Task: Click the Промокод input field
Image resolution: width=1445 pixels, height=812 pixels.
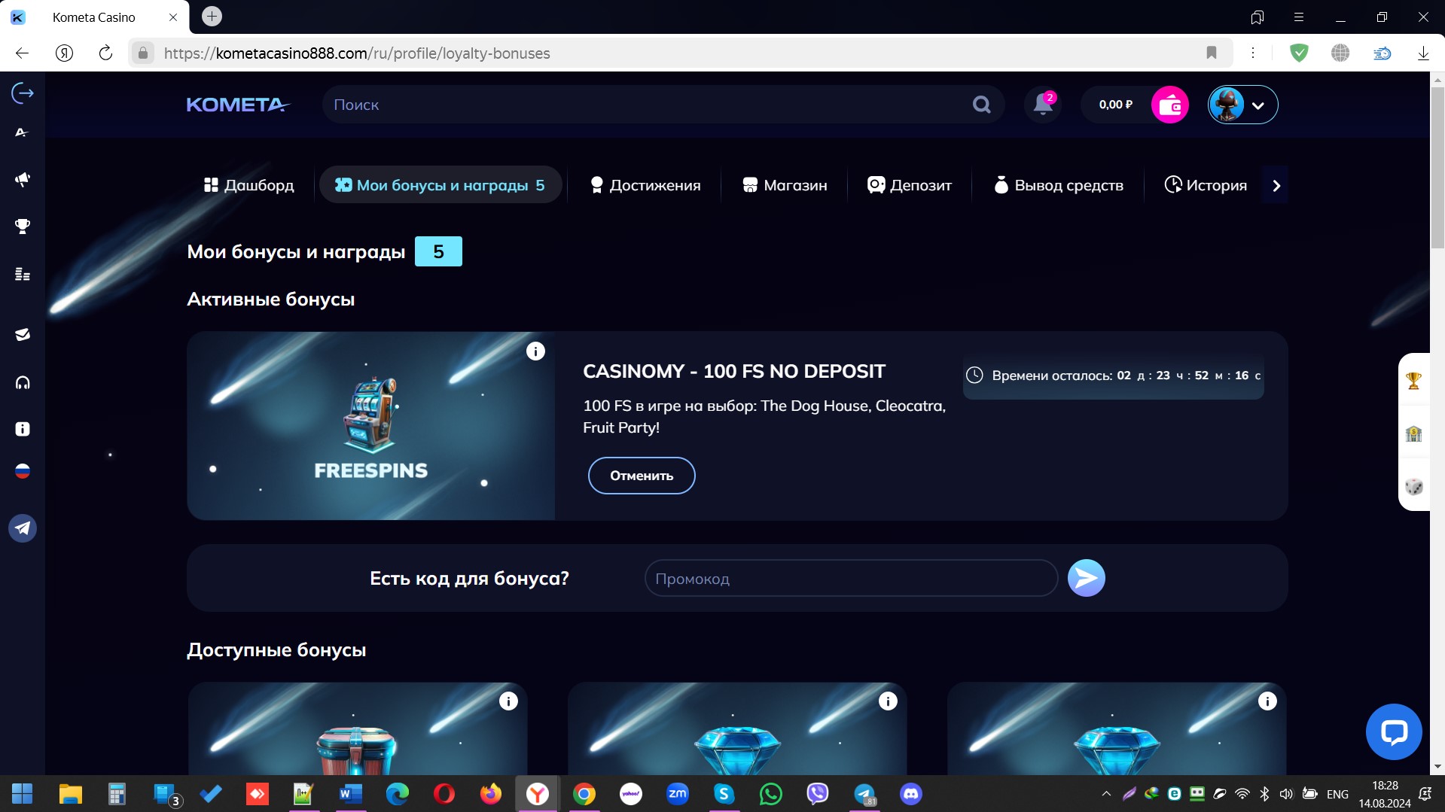Action: pyautogui.click(x=852, y=578)
